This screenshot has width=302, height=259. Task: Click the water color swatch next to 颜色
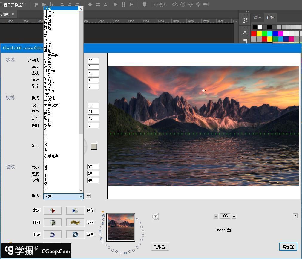[x=94, y=146]
